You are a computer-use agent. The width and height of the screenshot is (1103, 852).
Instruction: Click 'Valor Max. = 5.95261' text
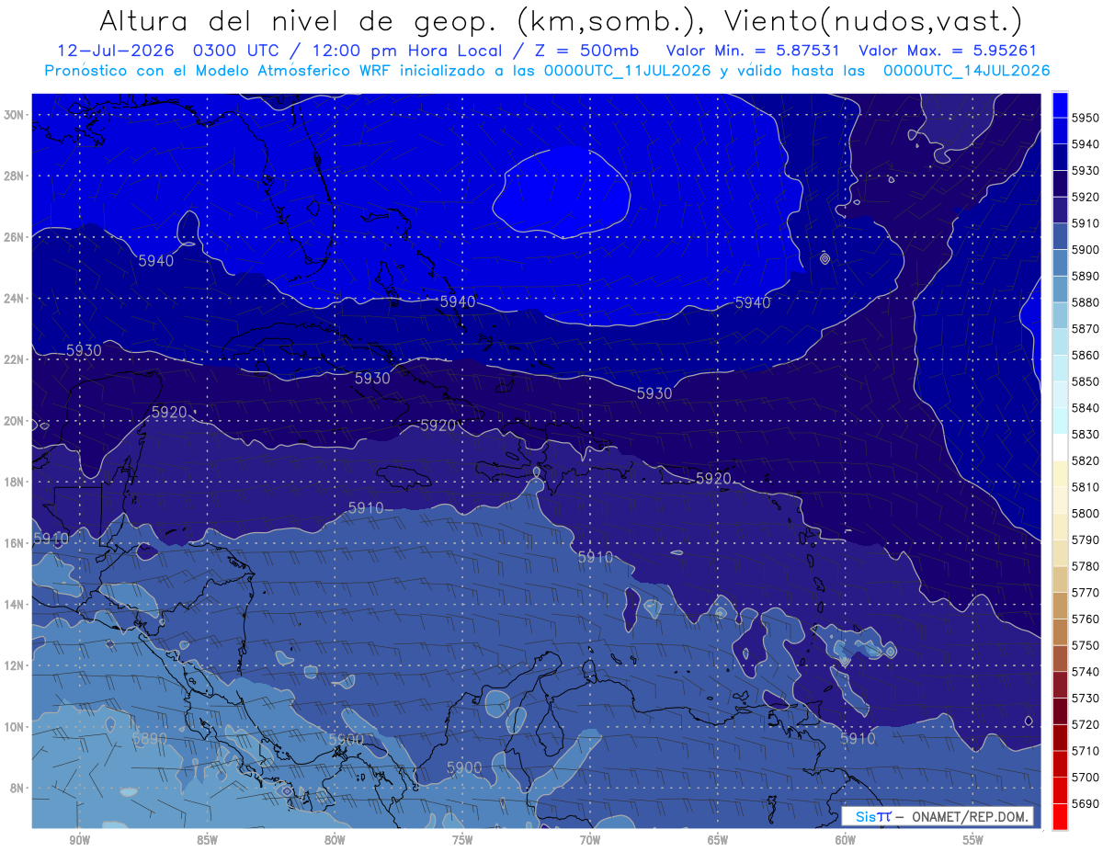[946, 51]
